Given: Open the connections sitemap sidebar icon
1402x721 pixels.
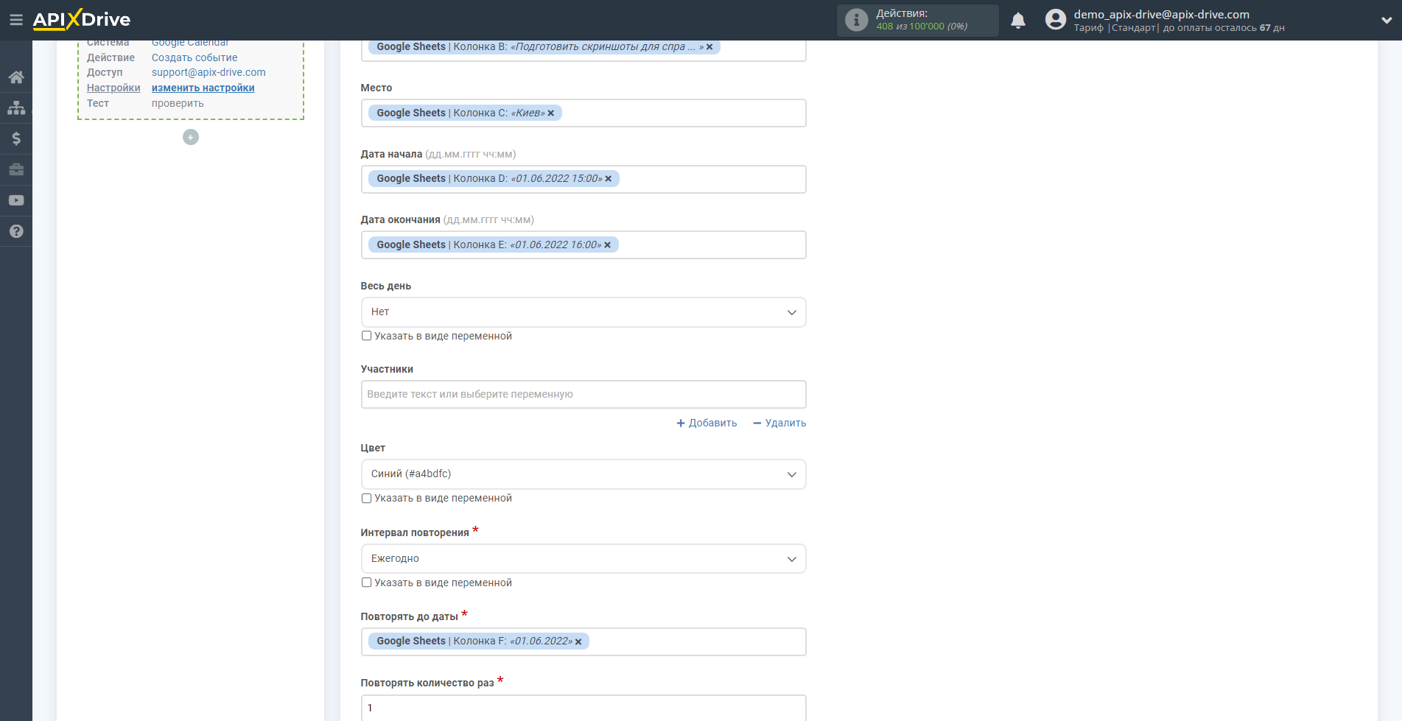Looking at the screenshot, I should pyautogui.click(x=16, y=108).
